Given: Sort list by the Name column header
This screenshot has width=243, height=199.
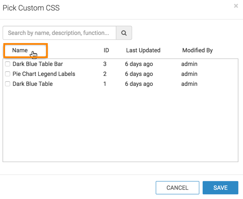Looking at the screenshot, I should point(20,50).
